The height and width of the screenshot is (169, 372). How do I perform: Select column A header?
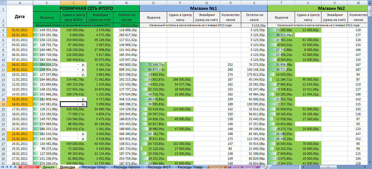pos(20,3)
